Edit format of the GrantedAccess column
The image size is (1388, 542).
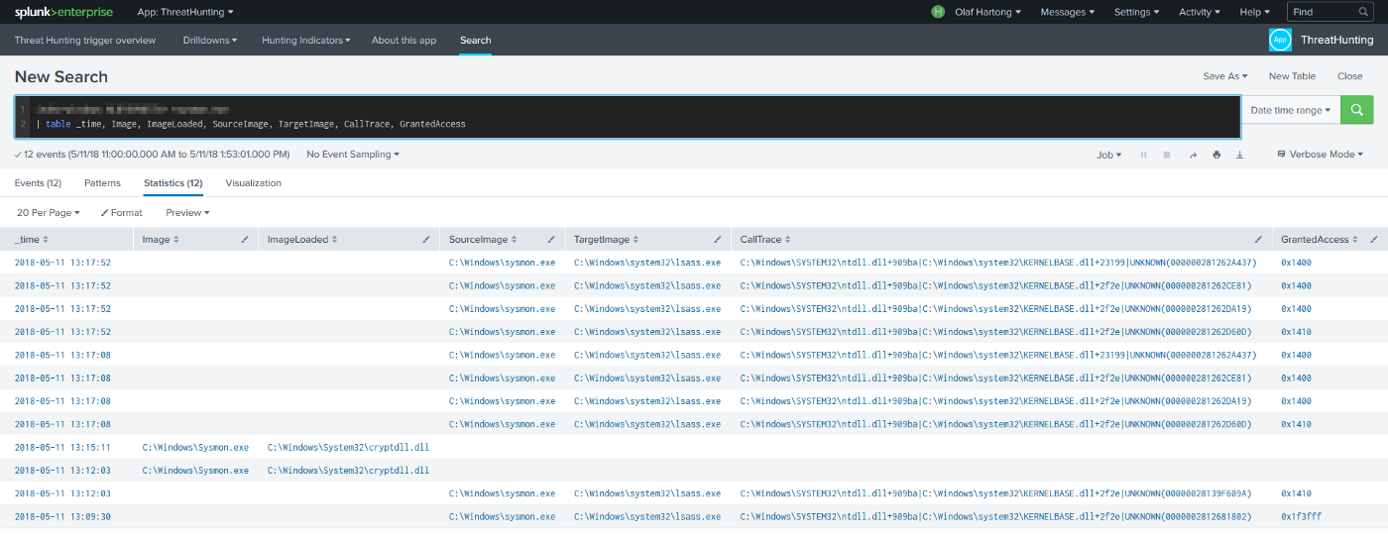1374,240
